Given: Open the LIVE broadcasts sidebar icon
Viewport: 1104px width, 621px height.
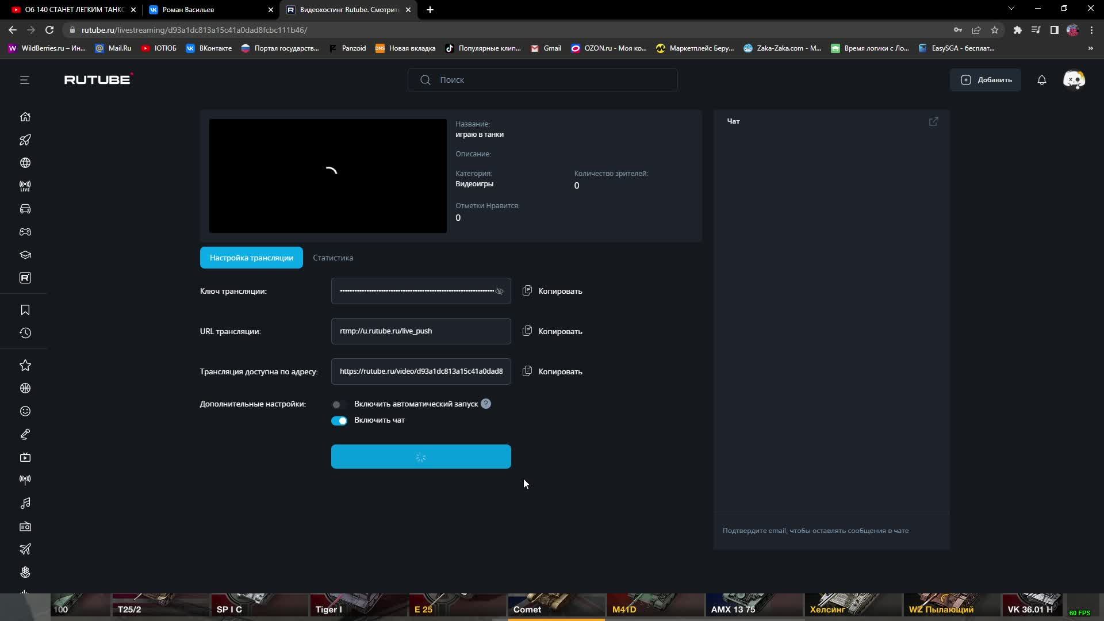Looking at the screenshot, I should pyautogui.click(x=25, y=186).
